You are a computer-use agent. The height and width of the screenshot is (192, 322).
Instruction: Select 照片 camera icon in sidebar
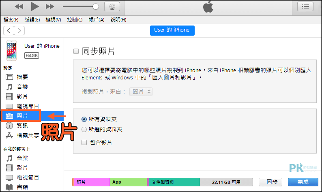(x=9, y=116)
